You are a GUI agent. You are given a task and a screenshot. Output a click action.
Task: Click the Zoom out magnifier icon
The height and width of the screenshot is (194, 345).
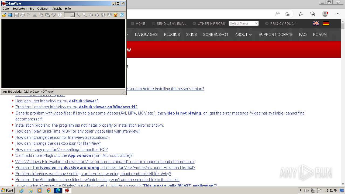(x=85, y=15)
